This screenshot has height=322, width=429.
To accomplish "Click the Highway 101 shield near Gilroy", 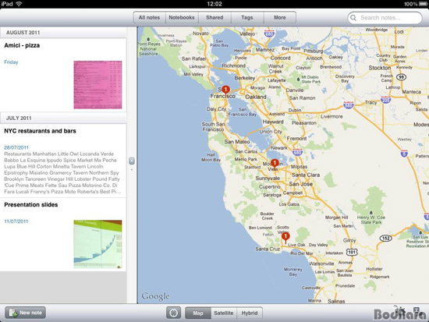I will [x=352, y=252].
